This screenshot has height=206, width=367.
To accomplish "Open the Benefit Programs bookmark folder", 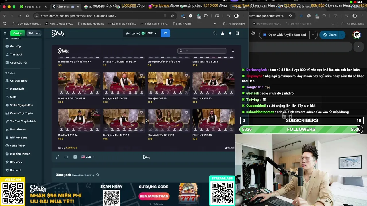I will coord(91,24).
